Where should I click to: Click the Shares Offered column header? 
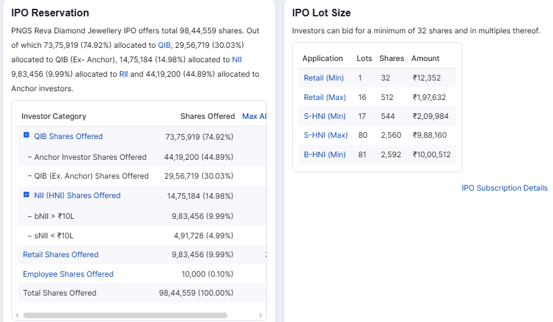(207, 116)
